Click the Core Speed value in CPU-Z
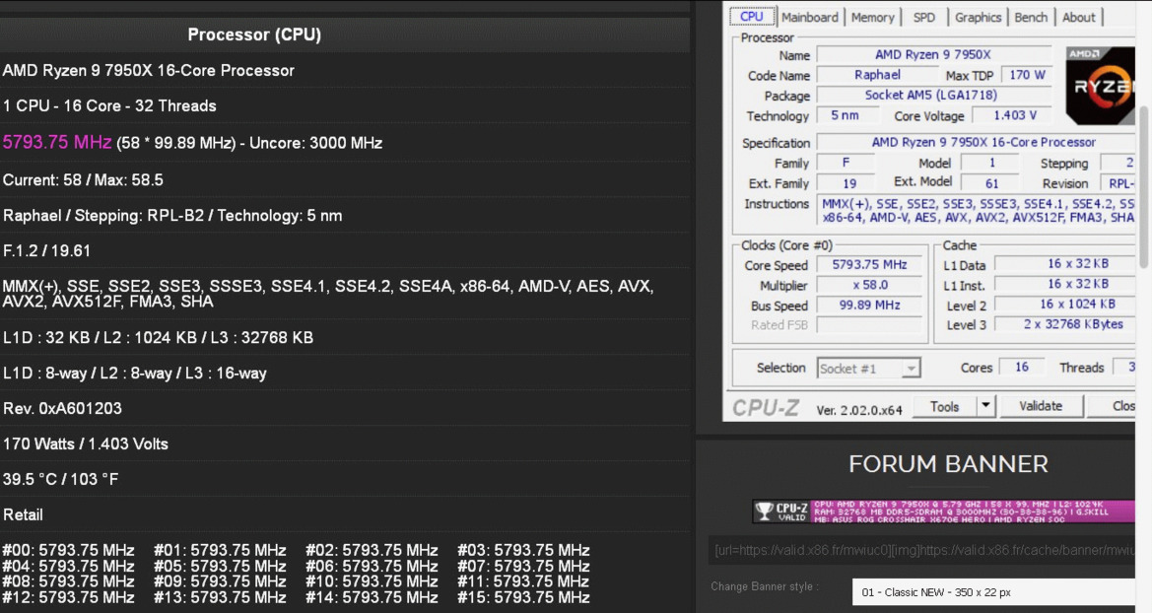The height and width of the screenshot is (613, 1152). [869, 264]
